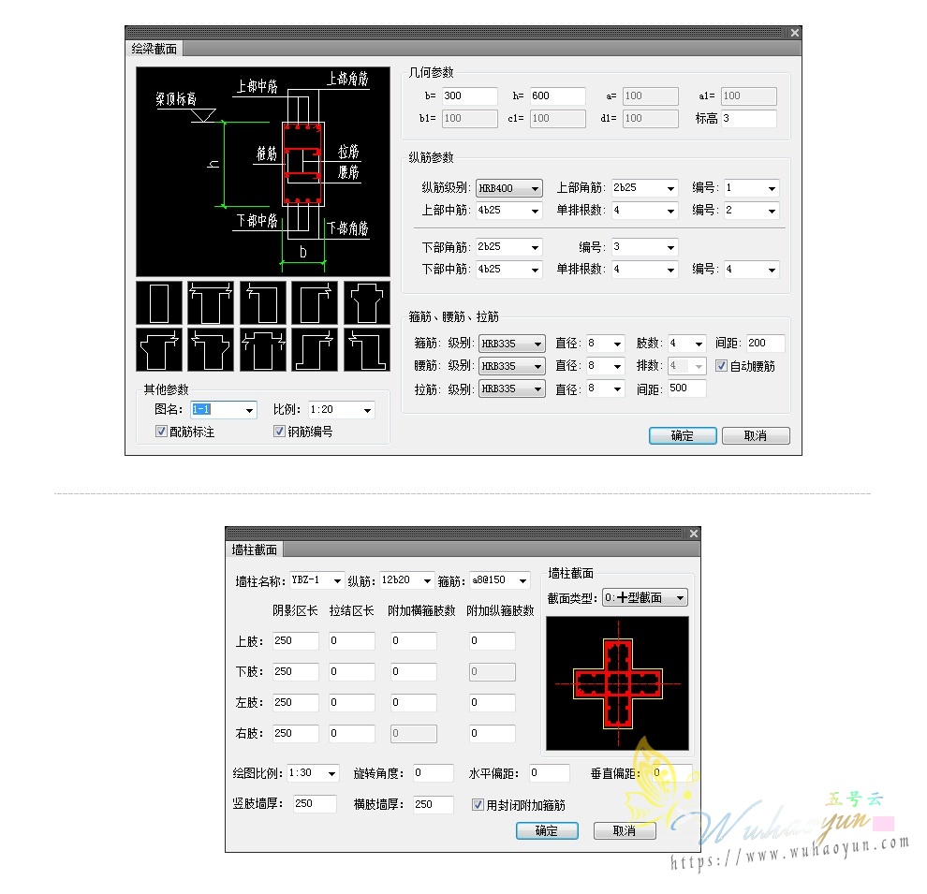Click the 标高 field showing 3
The height and width of the screenshot is (894, 927).
point(749,118)
